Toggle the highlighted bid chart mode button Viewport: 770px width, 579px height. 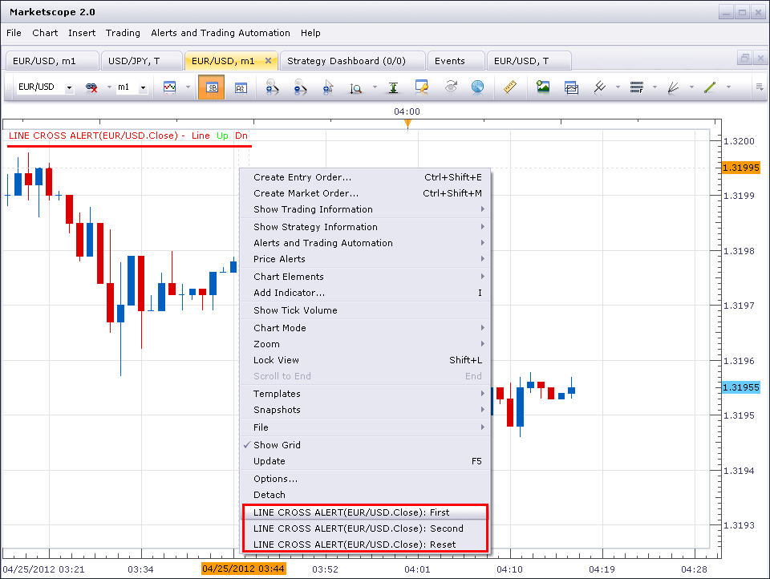(x=211, y=87)
